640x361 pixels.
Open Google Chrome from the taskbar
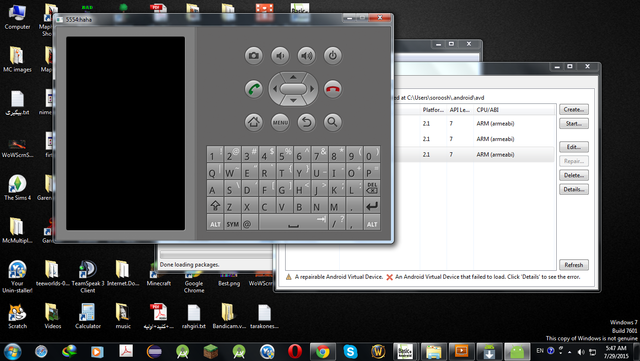[x=322, y=351]
